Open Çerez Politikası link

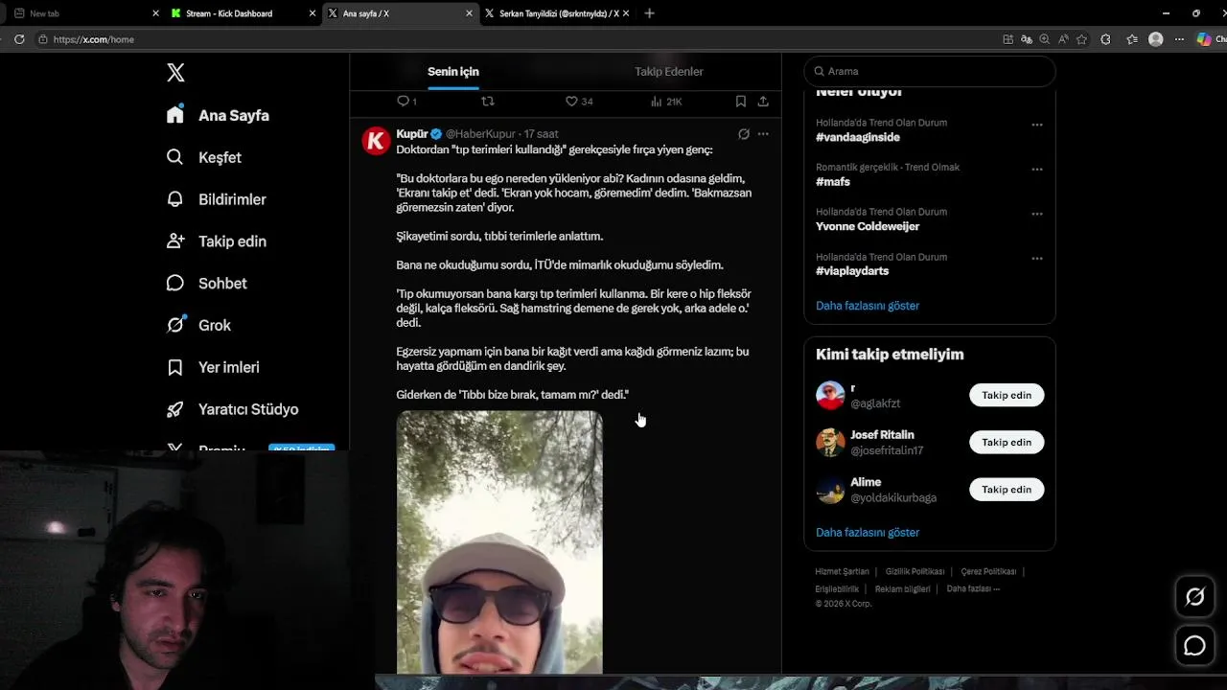pos(988,572)
